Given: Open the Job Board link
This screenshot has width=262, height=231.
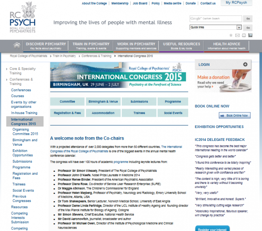Looking at the screenshot, I should coord(140,3).
